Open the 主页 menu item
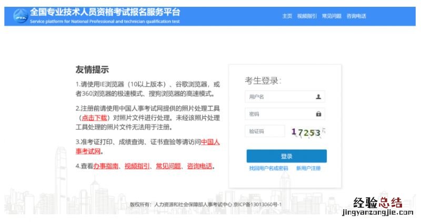Image resolution: width=421 pixels, height=222 pixels. point(287,16)
